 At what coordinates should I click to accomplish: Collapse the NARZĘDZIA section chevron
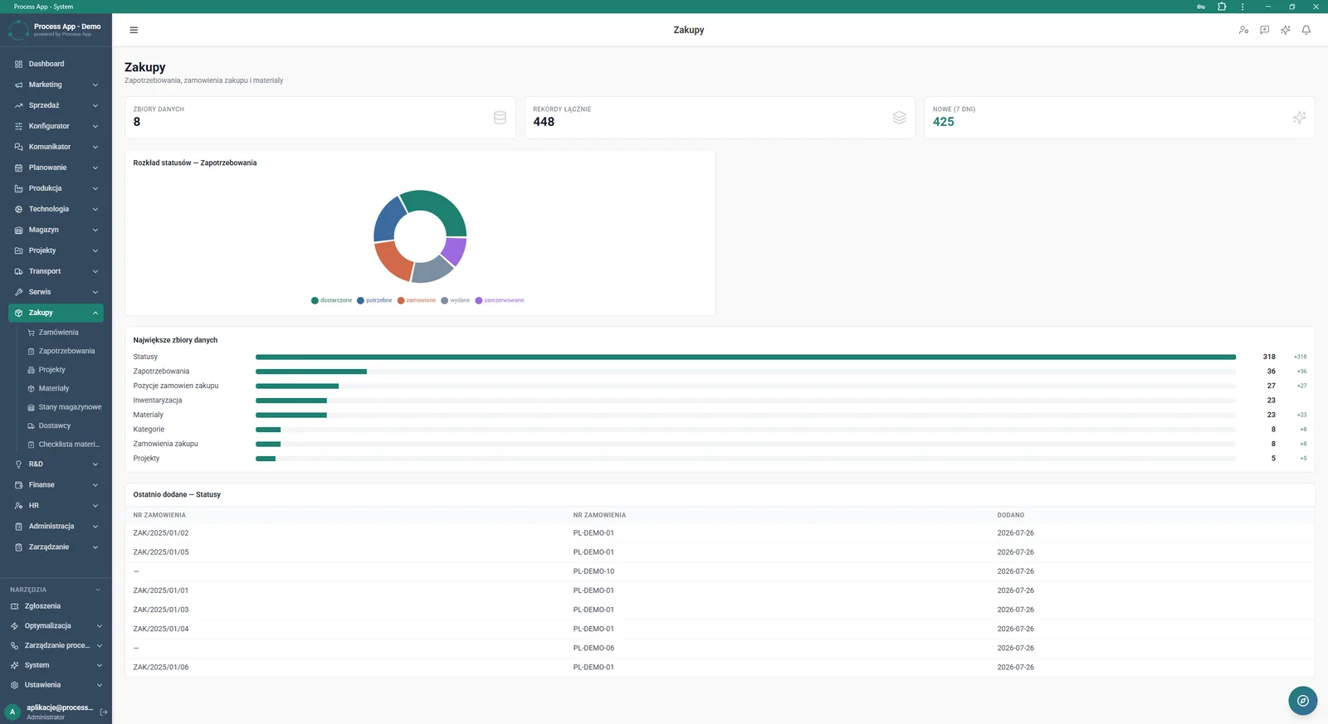[98, 590]
